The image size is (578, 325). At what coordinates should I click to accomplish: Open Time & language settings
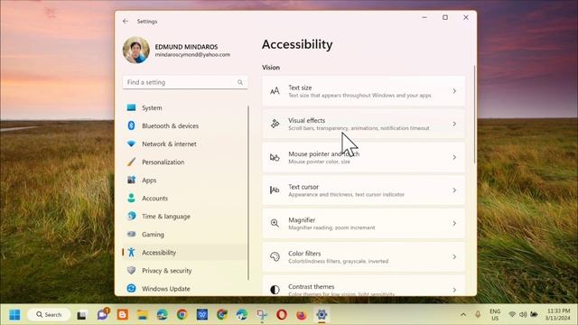pos(185,216)
